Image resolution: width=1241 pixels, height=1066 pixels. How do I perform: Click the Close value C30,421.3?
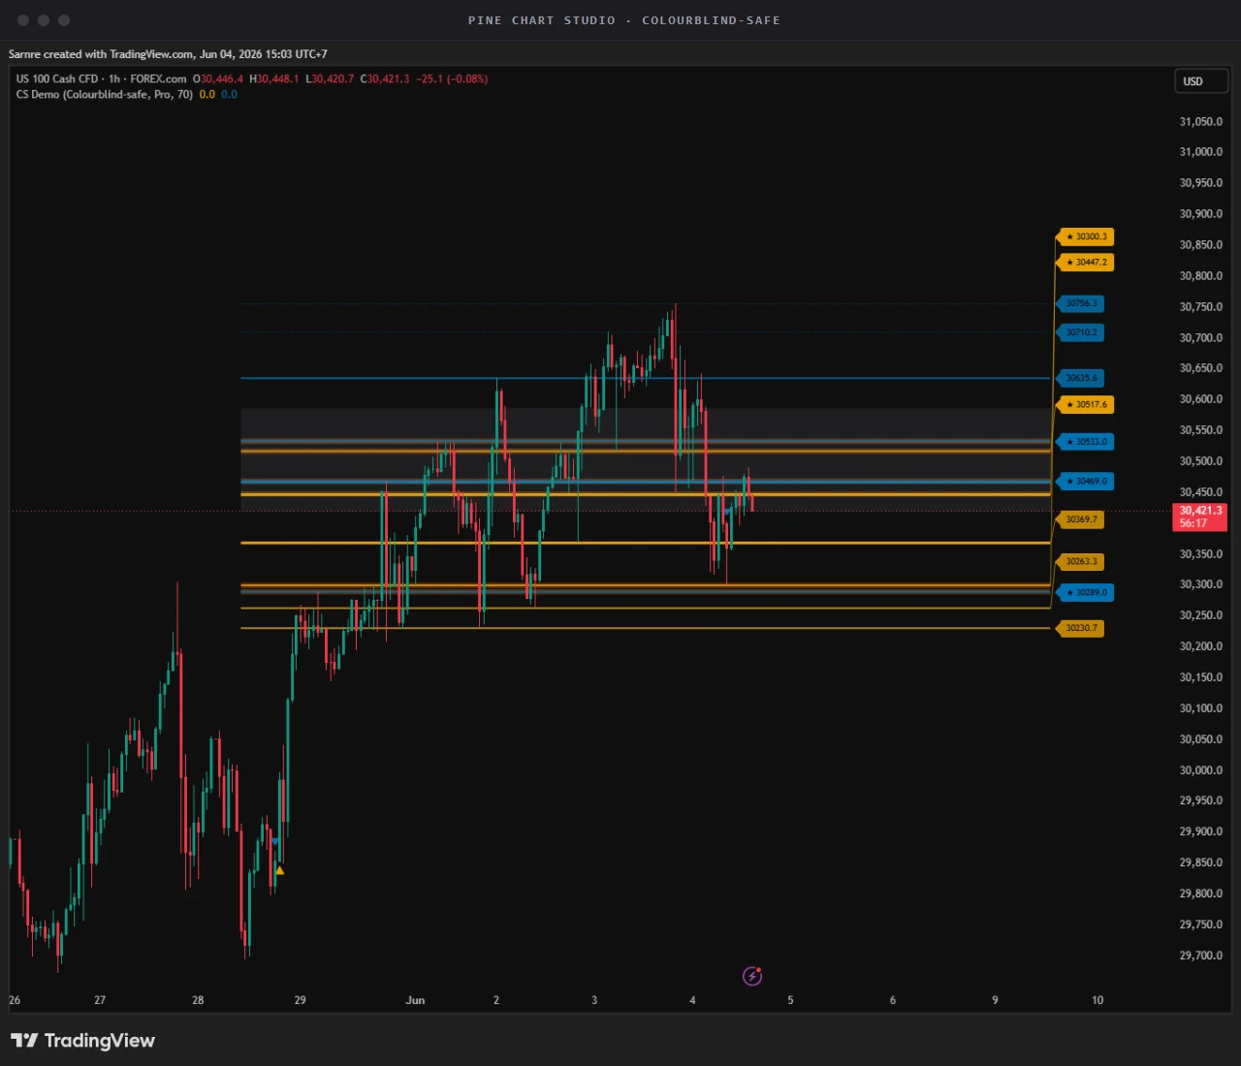385,79
